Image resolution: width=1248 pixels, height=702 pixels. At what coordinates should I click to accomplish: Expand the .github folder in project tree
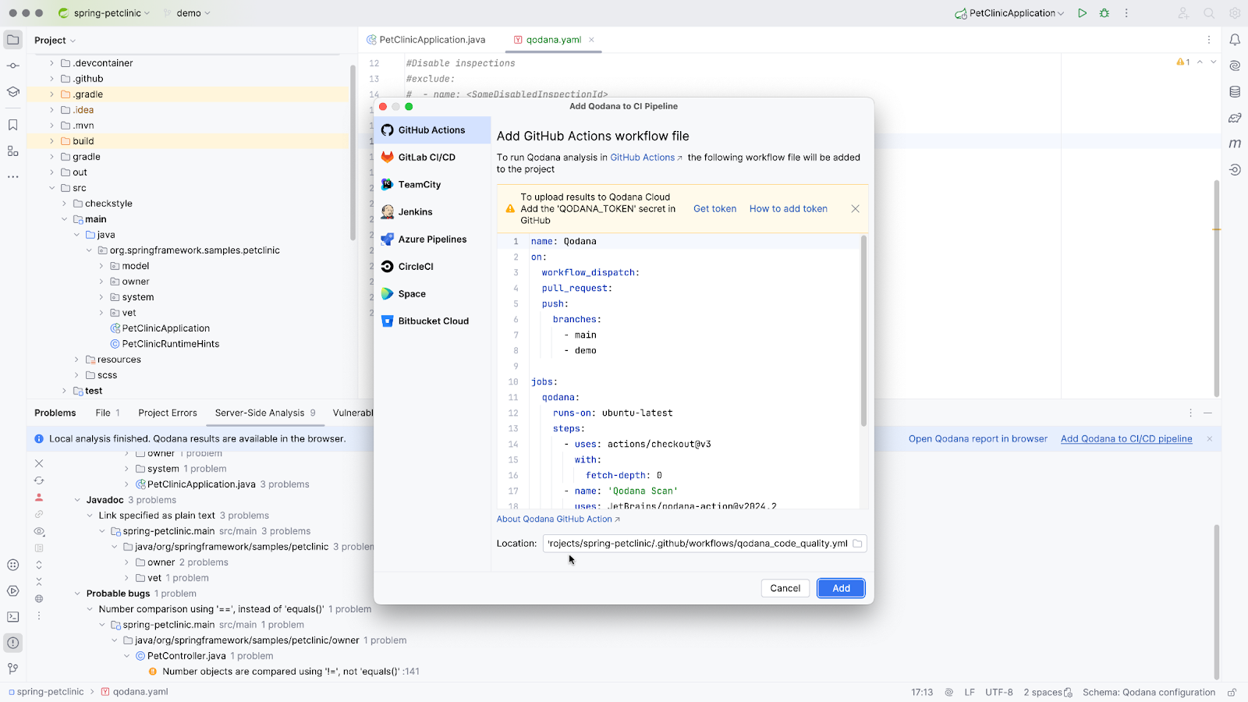pos(52,79)
